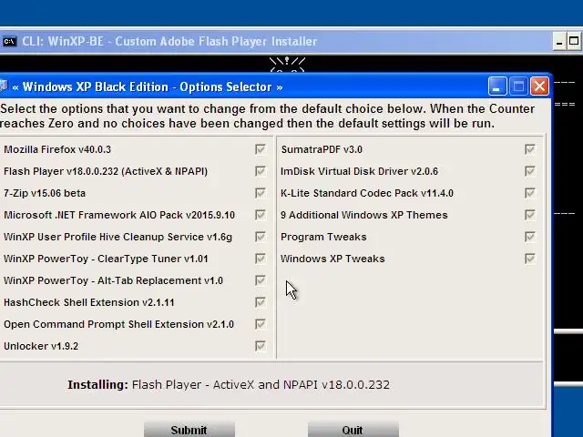
Task: Click the CLI WinXP-BE installer title bar
Action: (x=275, y=41)
